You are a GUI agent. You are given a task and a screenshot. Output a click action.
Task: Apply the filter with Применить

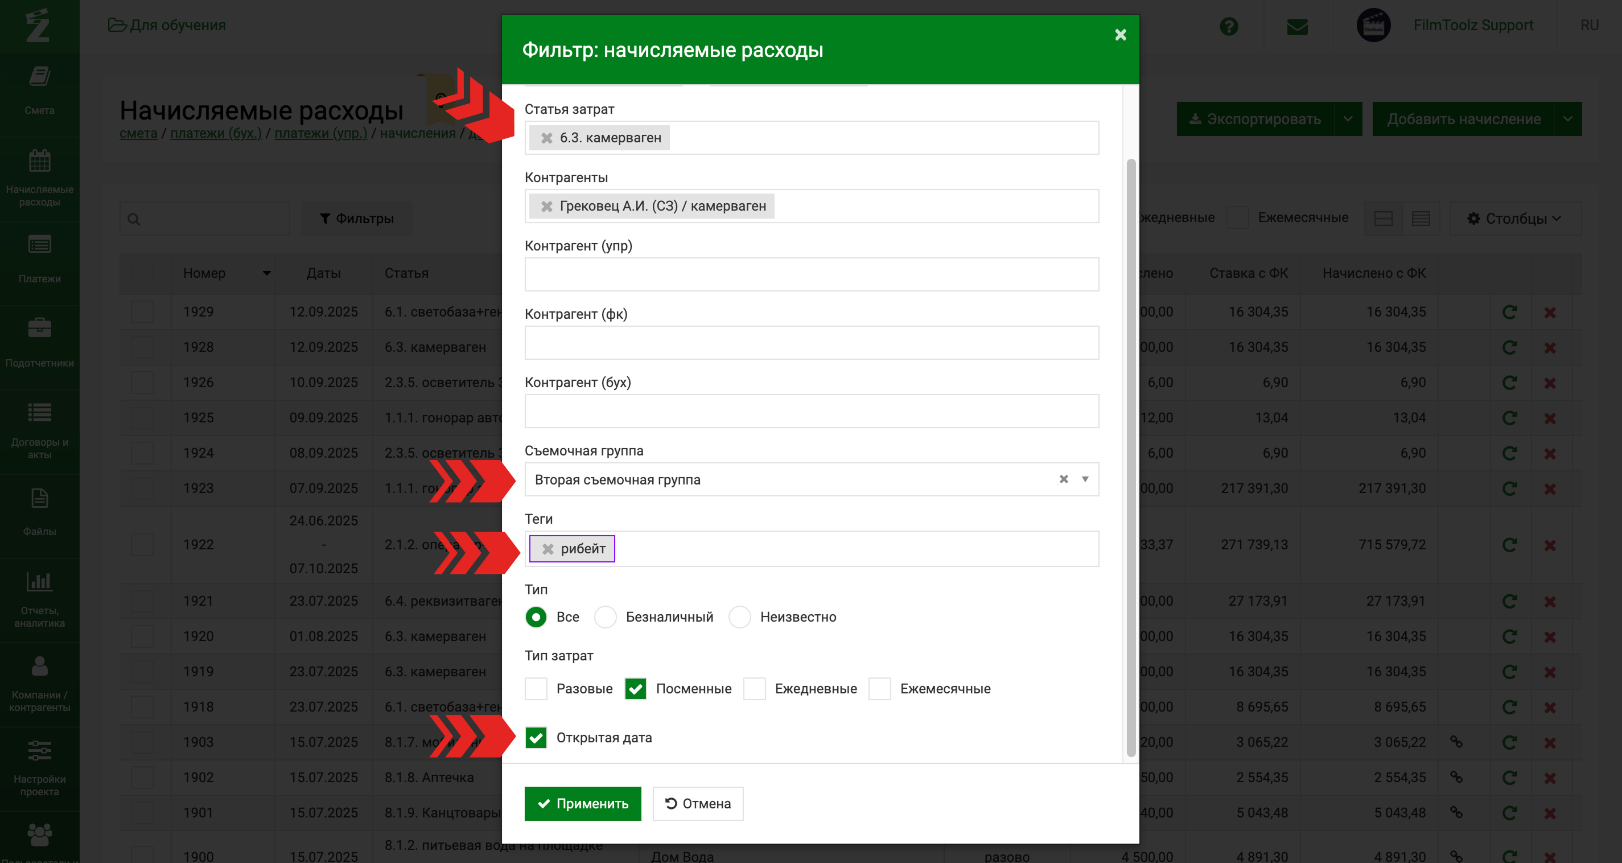(x=582, y=804)
